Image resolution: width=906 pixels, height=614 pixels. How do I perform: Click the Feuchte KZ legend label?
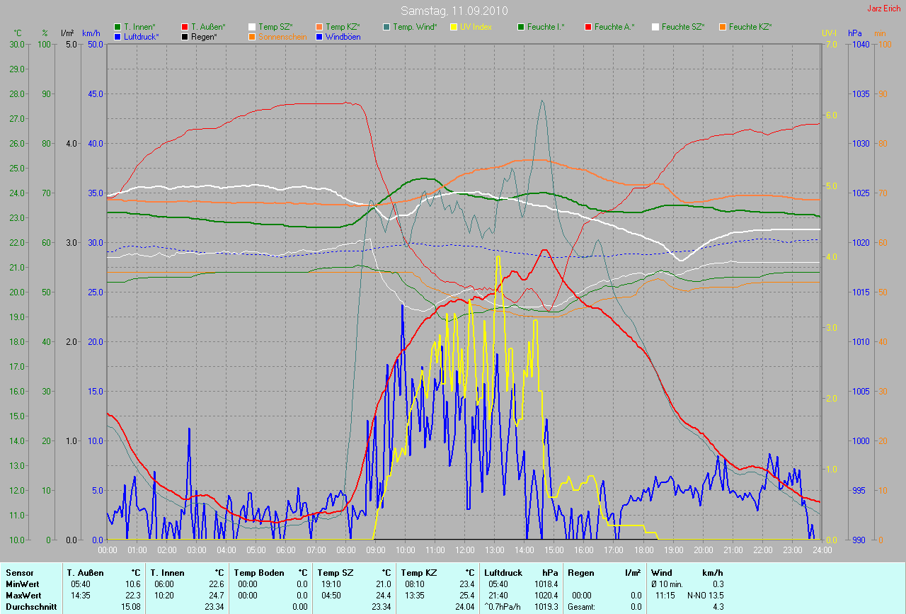750,26
